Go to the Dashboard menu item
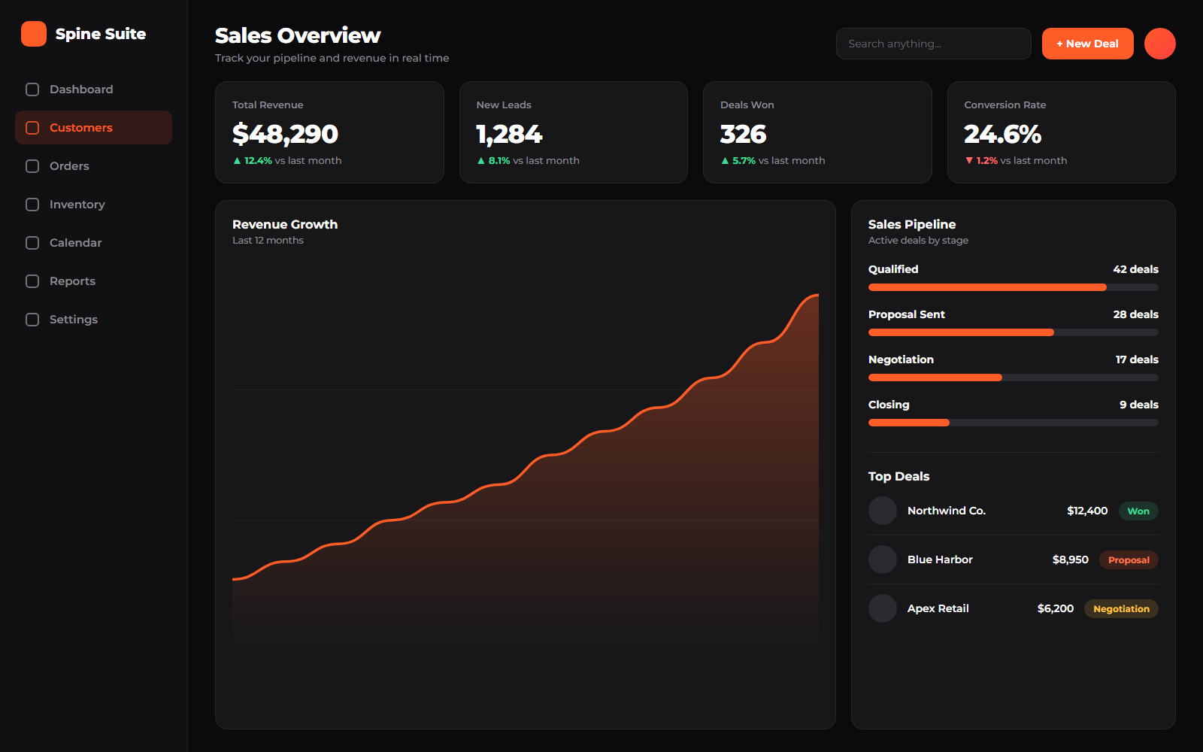This screenshot has height=752, width=1203. (x=93, y=89)
